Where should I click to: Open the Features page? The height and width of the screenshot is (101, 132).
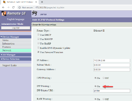click(x=16, y=47)
